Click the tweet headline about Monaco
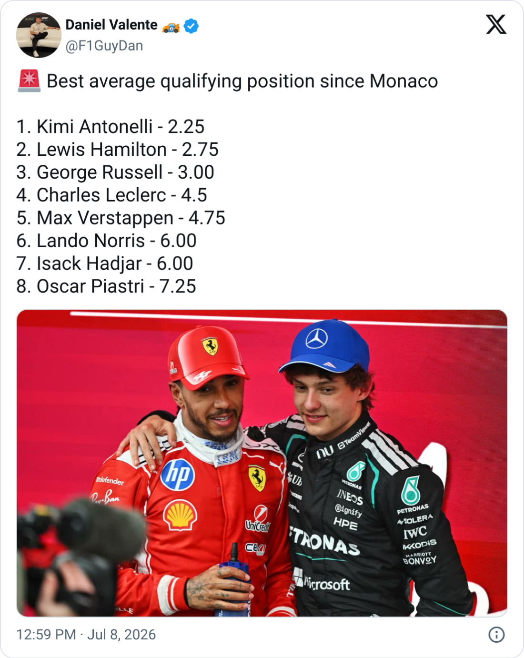Screen dimensions: 524x658 pyautogui.click(x=242, y=81)
